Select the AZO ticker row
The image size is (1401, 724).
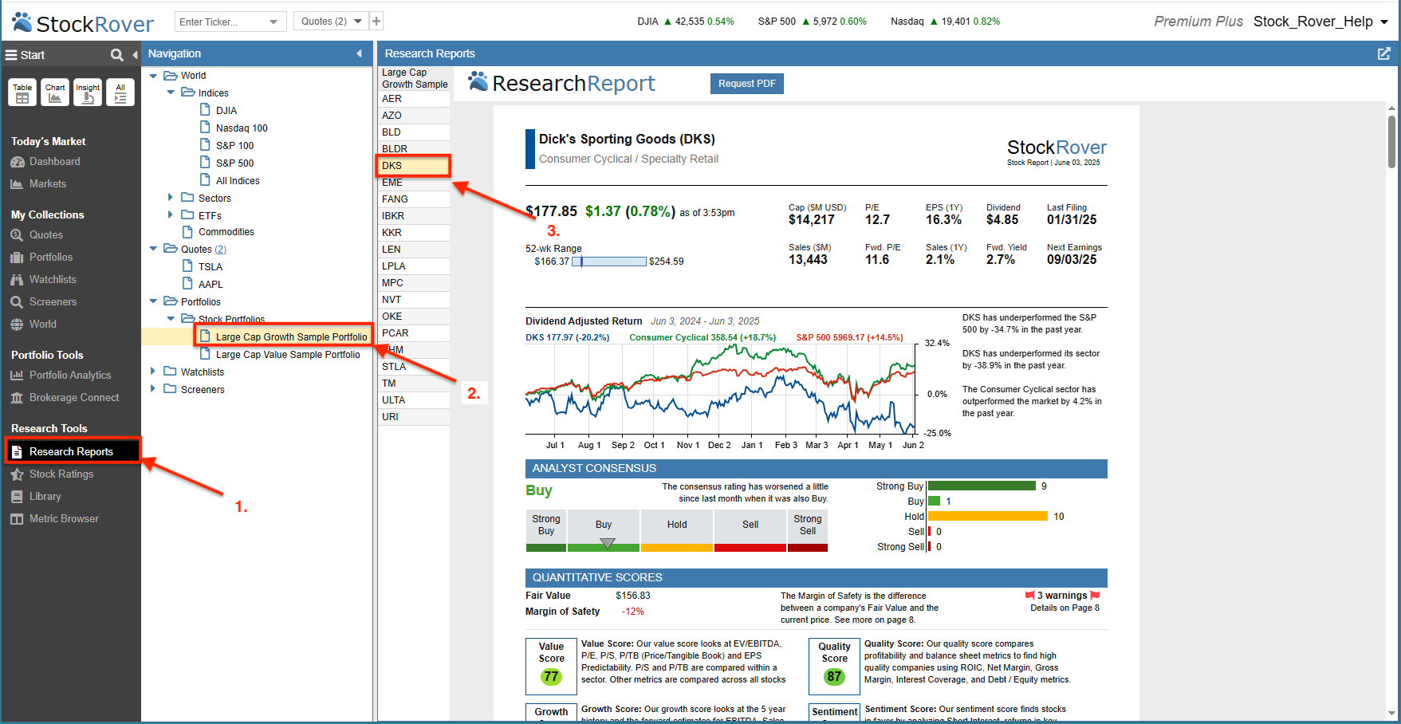(415, 116)
